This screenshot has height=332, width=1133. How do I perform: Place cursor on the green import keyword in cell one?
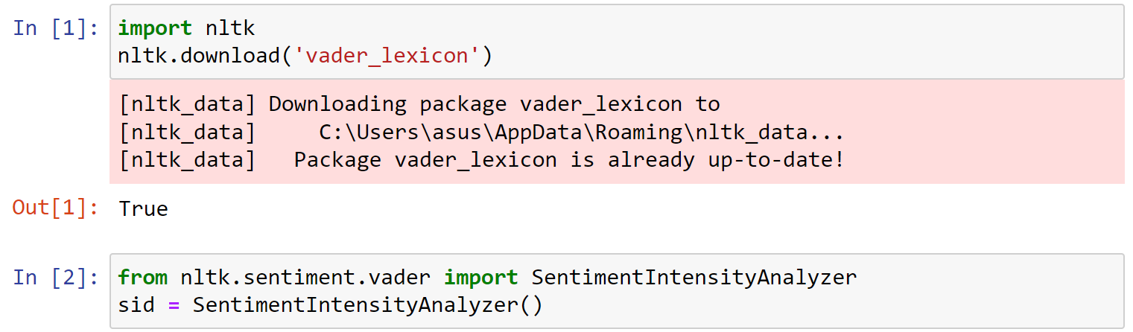click(155, 28)
